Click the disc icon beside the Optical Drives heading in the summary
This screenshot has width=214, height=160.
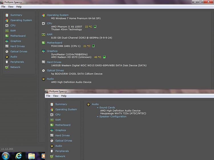click(43, 70)
